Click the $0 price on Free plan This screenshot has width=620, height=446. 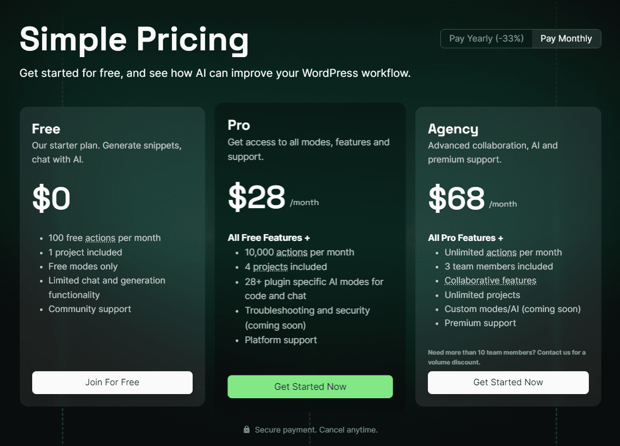click(x=51, y=198)
